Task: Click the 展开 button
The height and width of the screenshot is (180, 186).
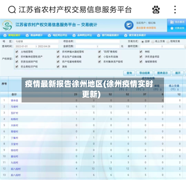Action: (178, 73)
